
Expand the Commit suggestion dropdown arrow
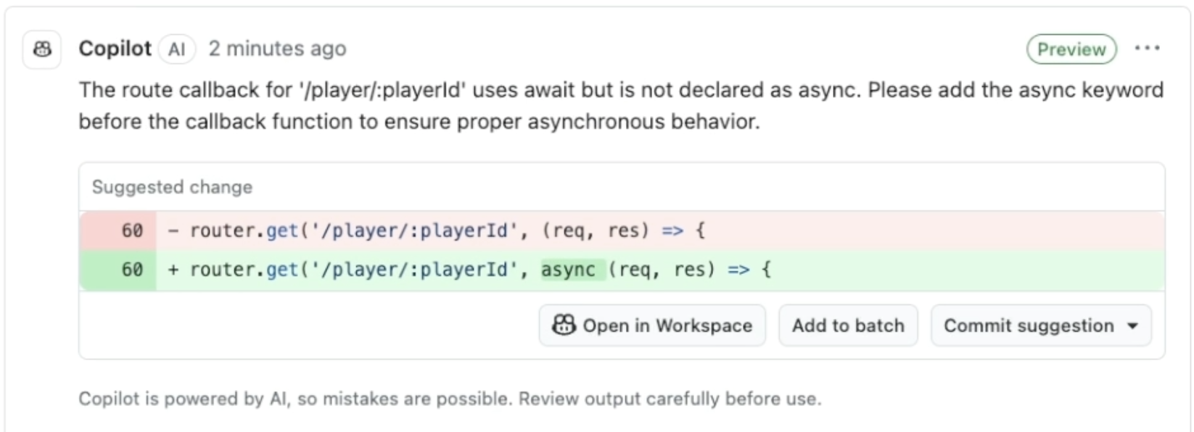(x=1132, y=326)
